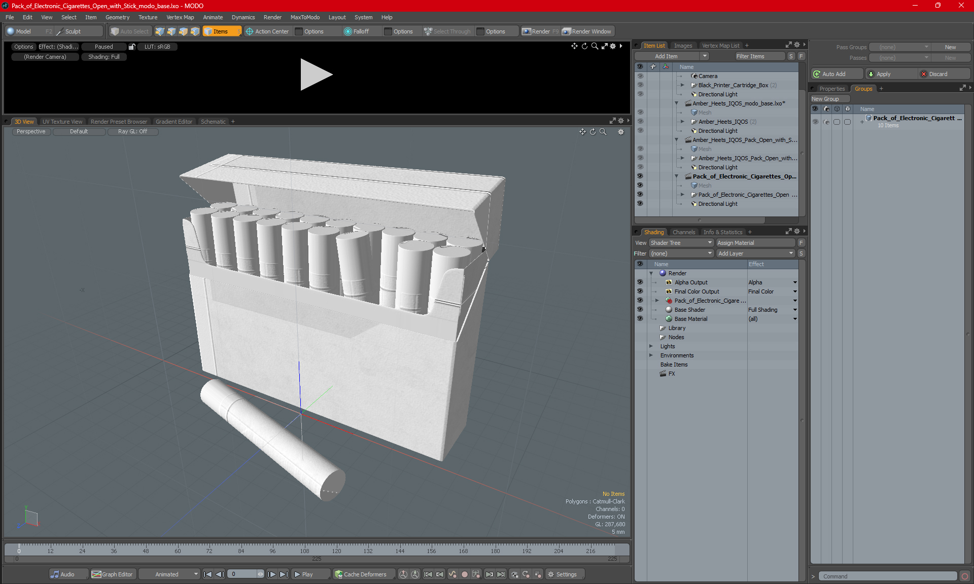The height and width of the screenshot is (584, 974).
Task: Open Add Layer dropdown
Action: pyautogui.click(x=755, y=253)
